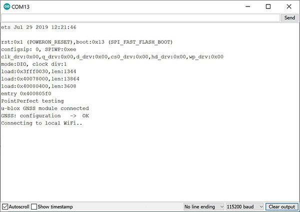Select the PointPerfect testing output line
The height and width of the screenshot is (212, 300).
click(32, 101)
